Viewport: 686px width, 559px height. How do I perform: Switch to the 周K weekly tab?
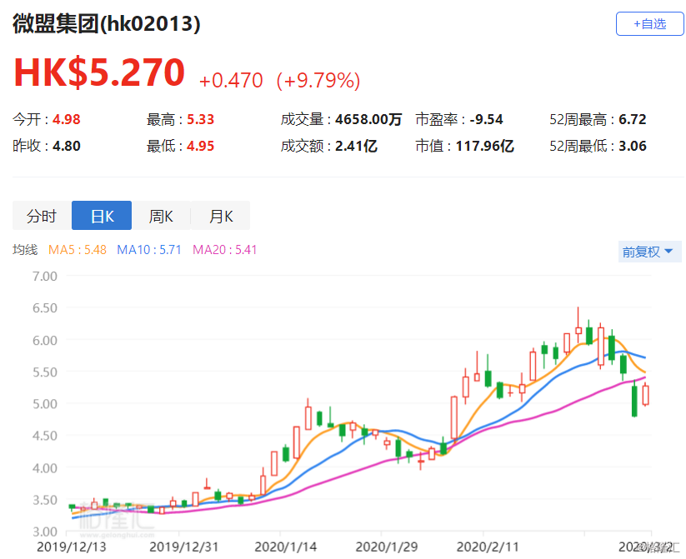pyautogui.click(x=160, y=216)
